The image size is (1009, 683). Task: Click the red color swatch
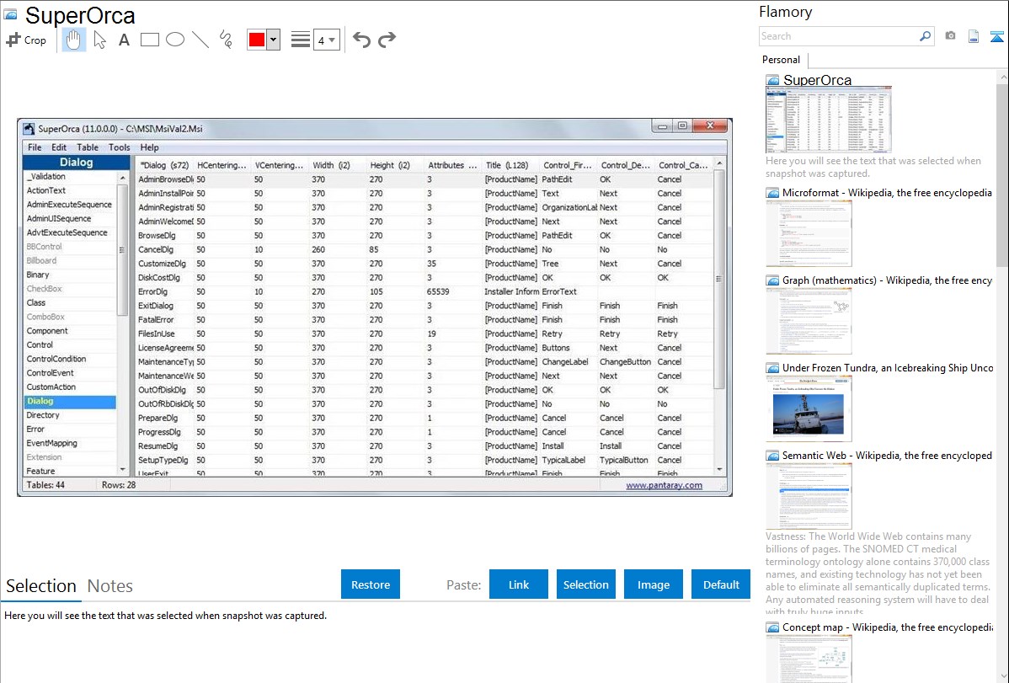[257, 40]
